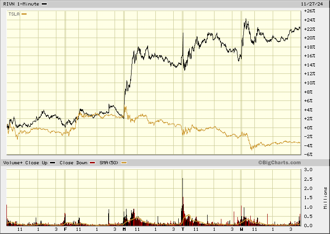The image size is (330, 234).
Task: Click the black RIVN line legend swatch
Action: coord(44,4)
